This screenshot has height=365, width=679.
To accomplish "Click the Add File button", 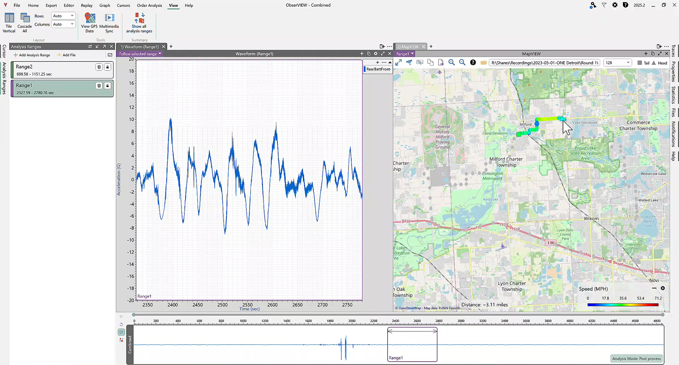I will pyautogui.click(x=66, y=55).
